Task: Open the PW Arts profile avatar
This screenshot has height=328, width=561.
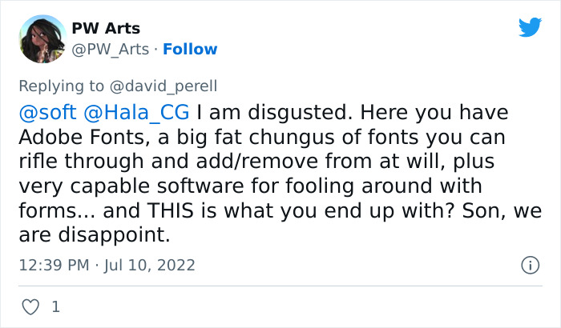Action: [40, 38]
